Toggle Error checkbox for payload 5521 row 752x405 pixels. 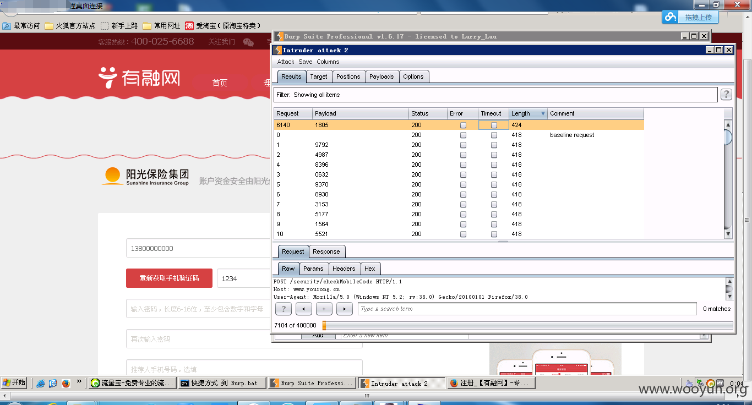point(463,234)
